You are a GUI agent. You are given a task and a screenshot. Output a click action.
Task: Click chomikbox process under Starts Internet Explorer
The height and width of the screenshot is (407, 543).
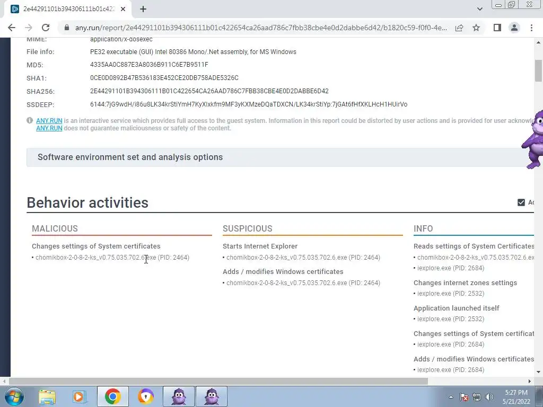[303, 258]
